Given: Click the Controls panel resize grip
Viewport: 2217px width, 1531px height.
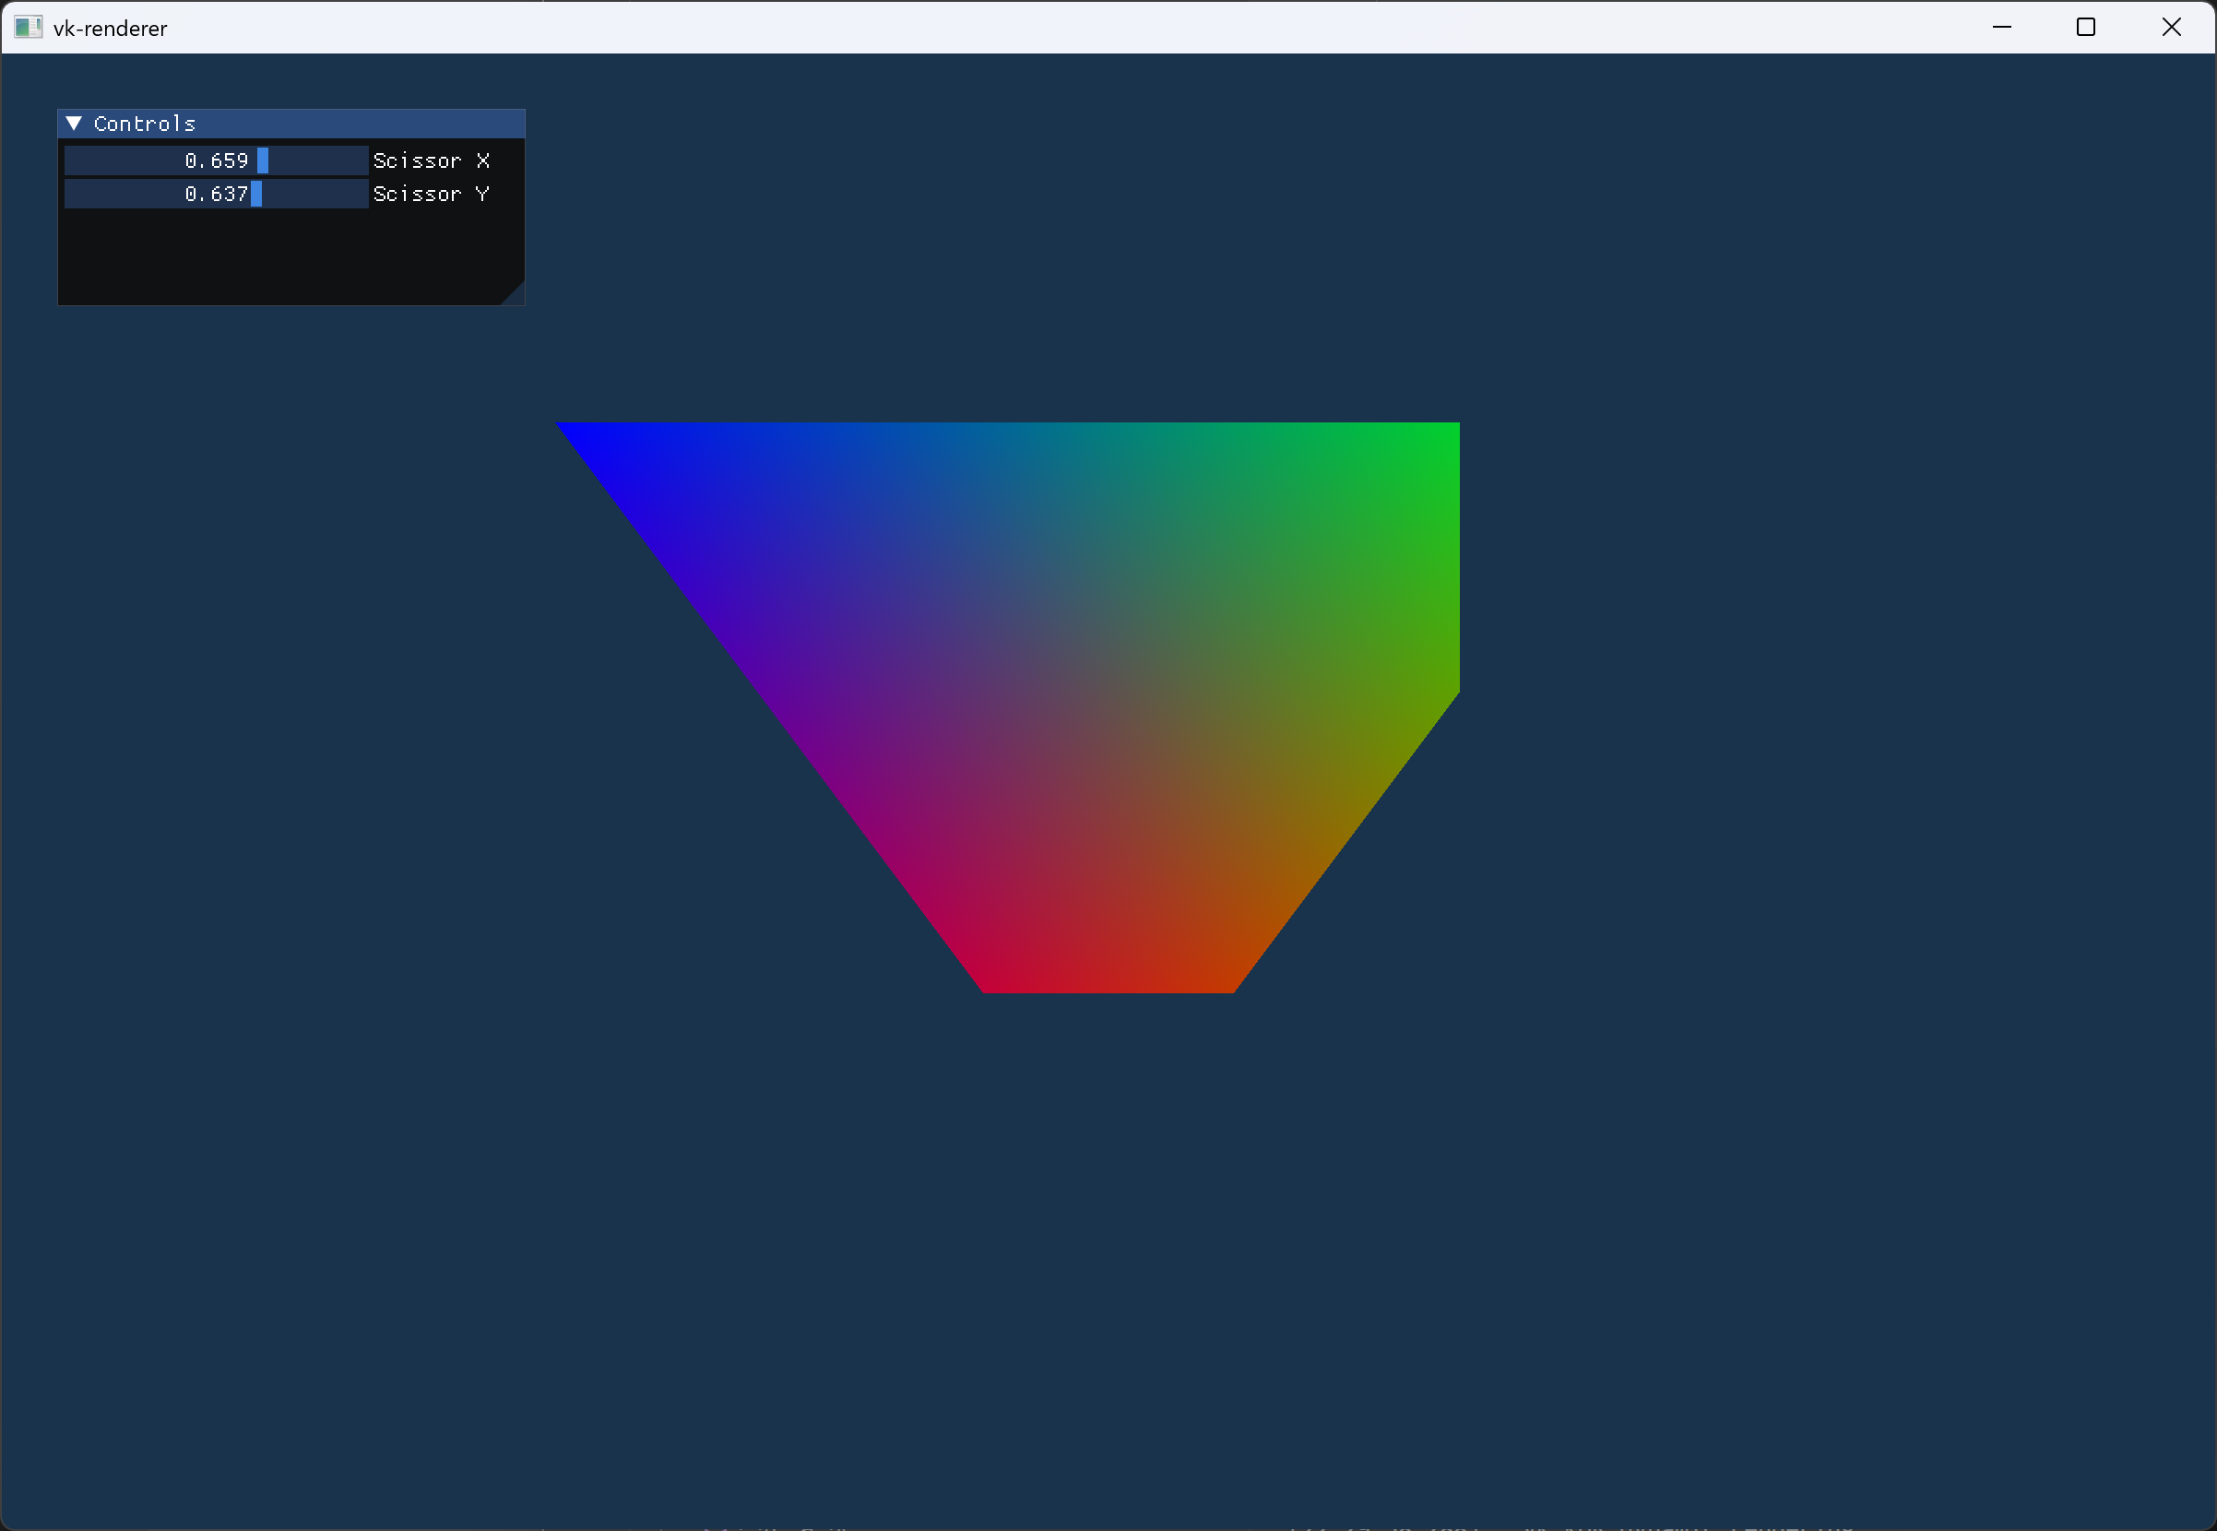Looking at the screenshot, I should [514, 294].
